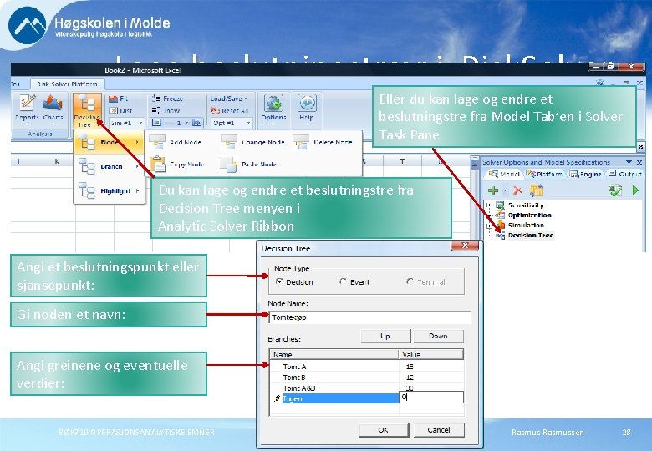The height and width of the screenshot is (451, 652).
Task: Switch to the Engine tab in task pane
Action: tap(585, 174)
